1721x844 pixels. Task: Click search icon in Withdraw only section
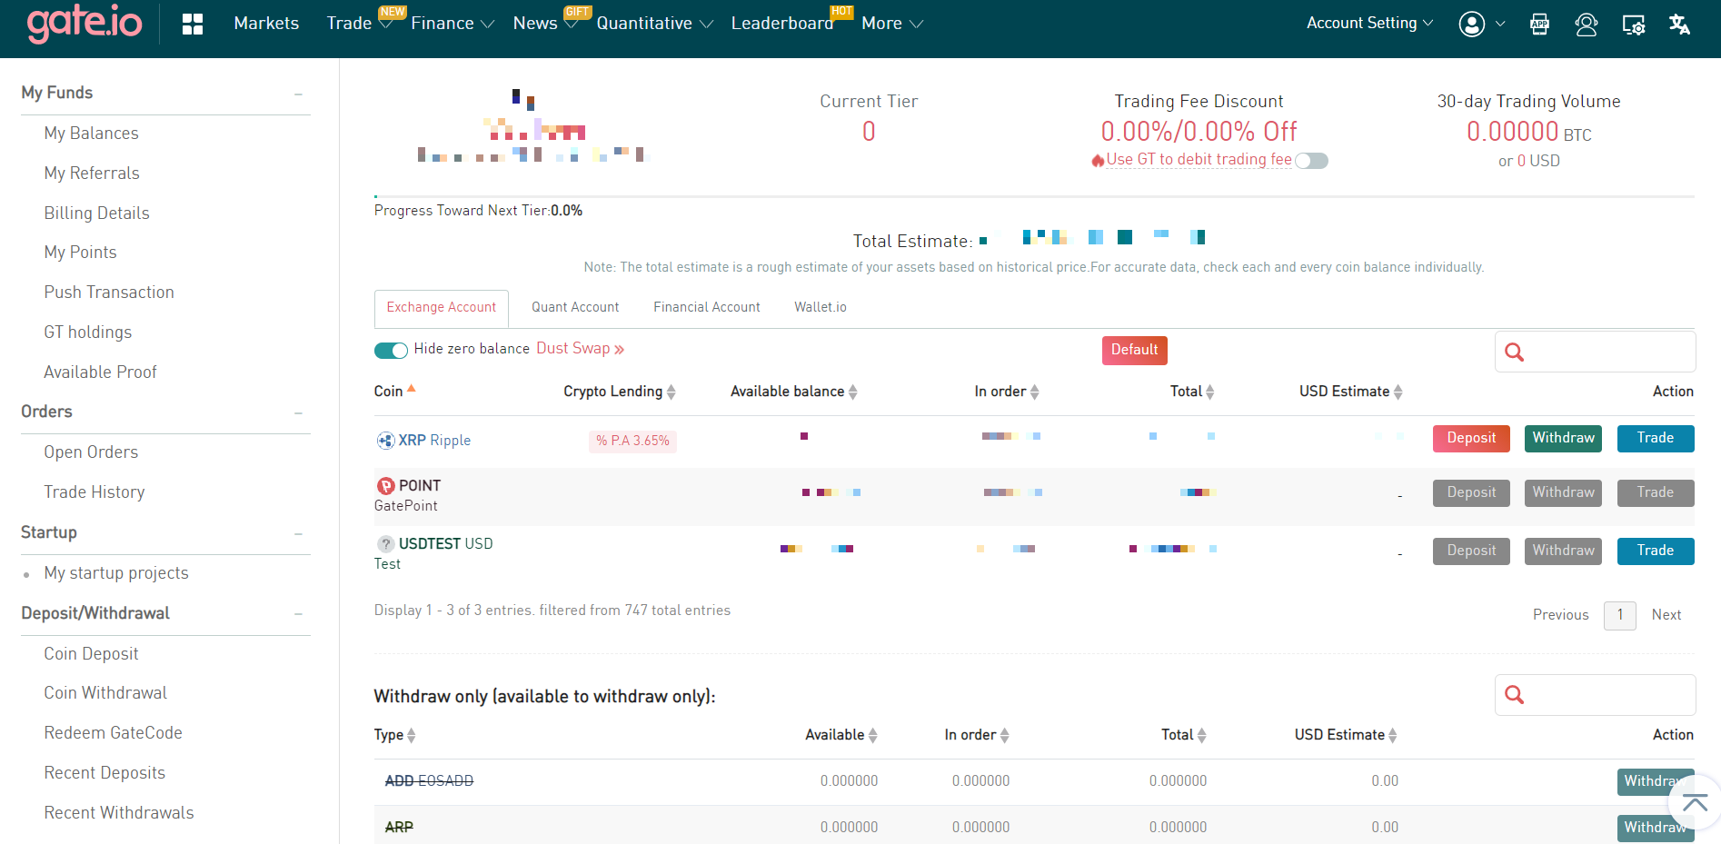tap(1514, 695)
